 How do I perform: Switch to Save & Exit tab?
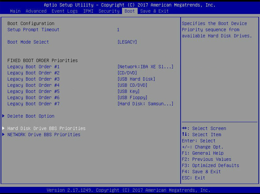coord(154,11)
